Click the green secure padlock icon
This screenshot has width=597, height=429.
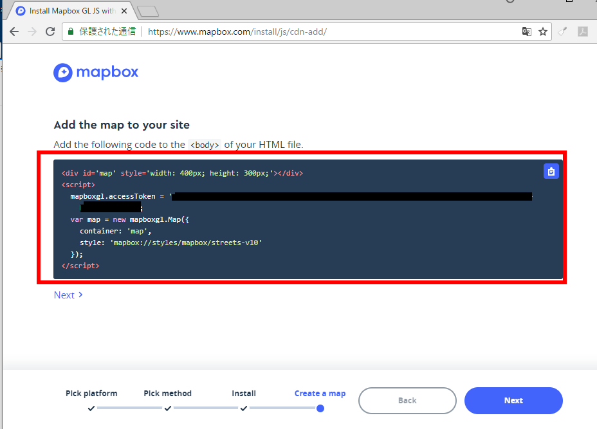point(70,32)
